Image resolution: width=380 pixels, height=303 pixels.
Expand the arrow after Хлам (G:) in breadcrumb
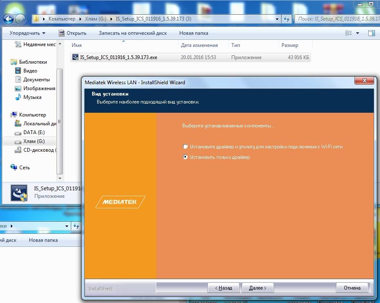pos(111,19)
